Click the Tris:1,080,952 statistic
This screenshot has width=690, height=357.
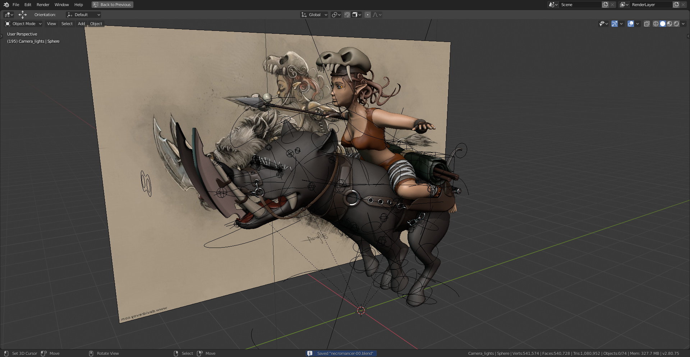(586, 353)
